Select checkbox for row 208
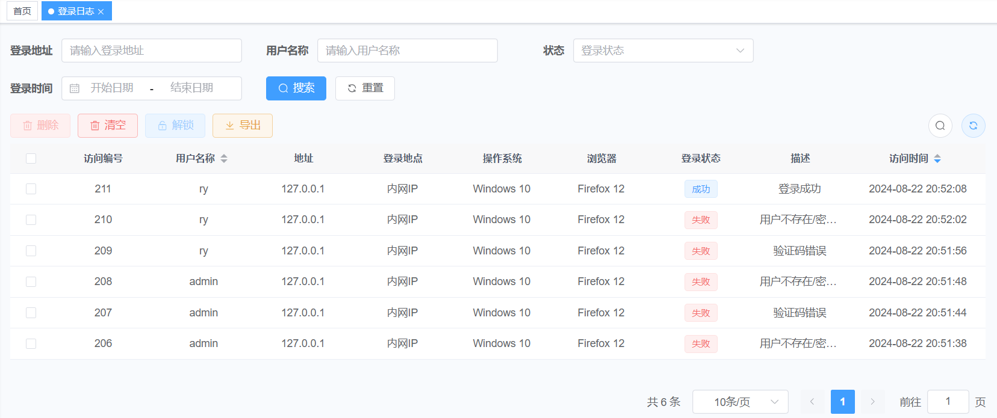997x418 pixels. [31, 281]
